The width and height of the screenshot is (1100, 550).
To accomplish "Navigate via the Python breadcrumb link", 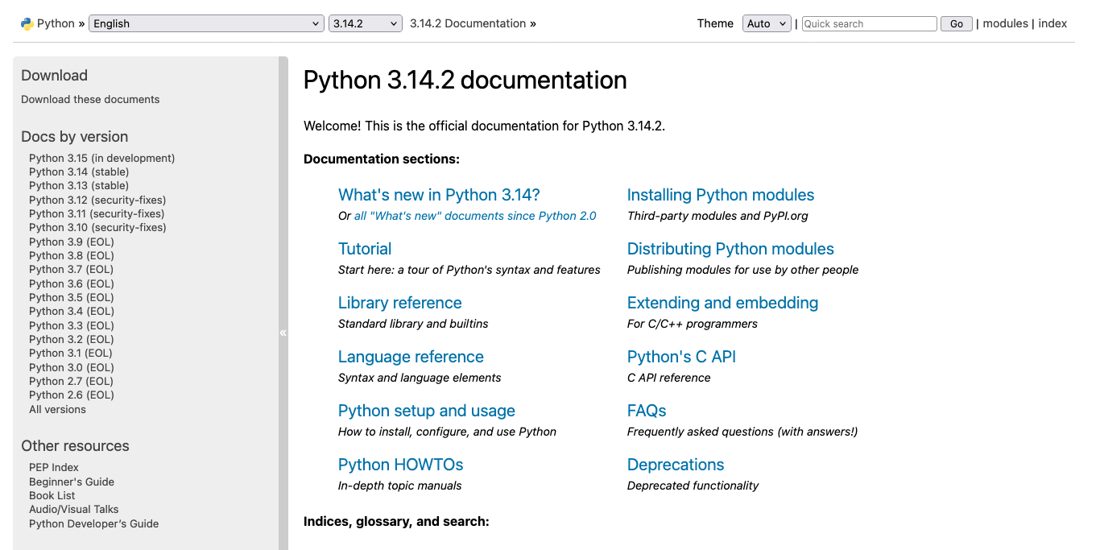I will click(x=54, y=23).
